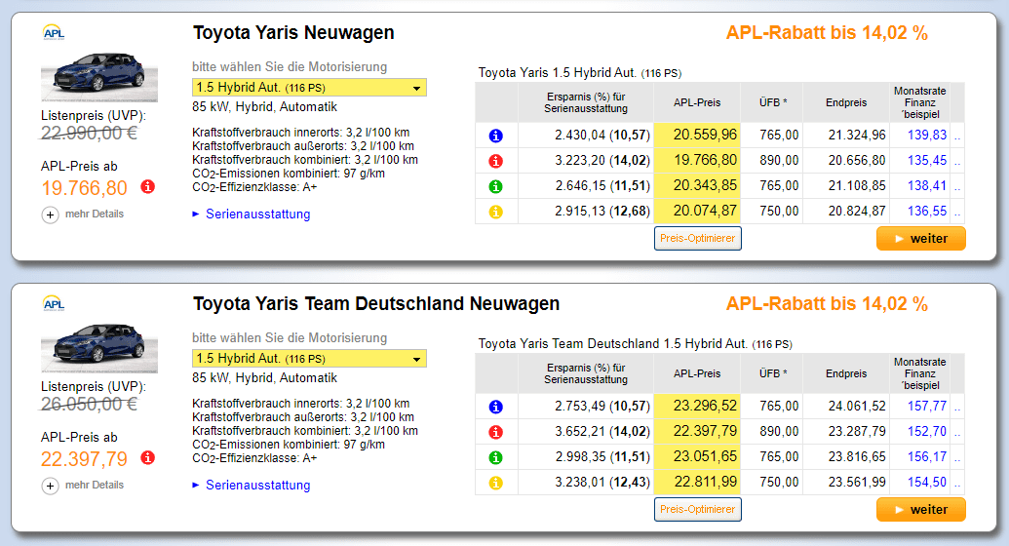Click green info icon in Team Deutschland table
Viewport: 1009px width, 546px height.
[x=495, y=457]
